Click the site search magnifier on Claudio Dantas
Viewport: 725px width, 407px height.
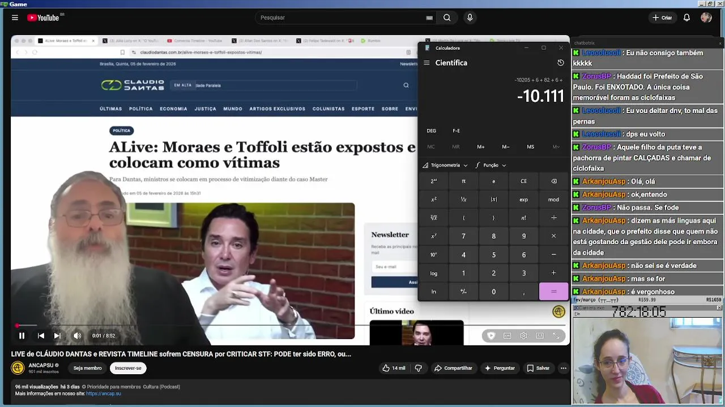tap(406, 85)
